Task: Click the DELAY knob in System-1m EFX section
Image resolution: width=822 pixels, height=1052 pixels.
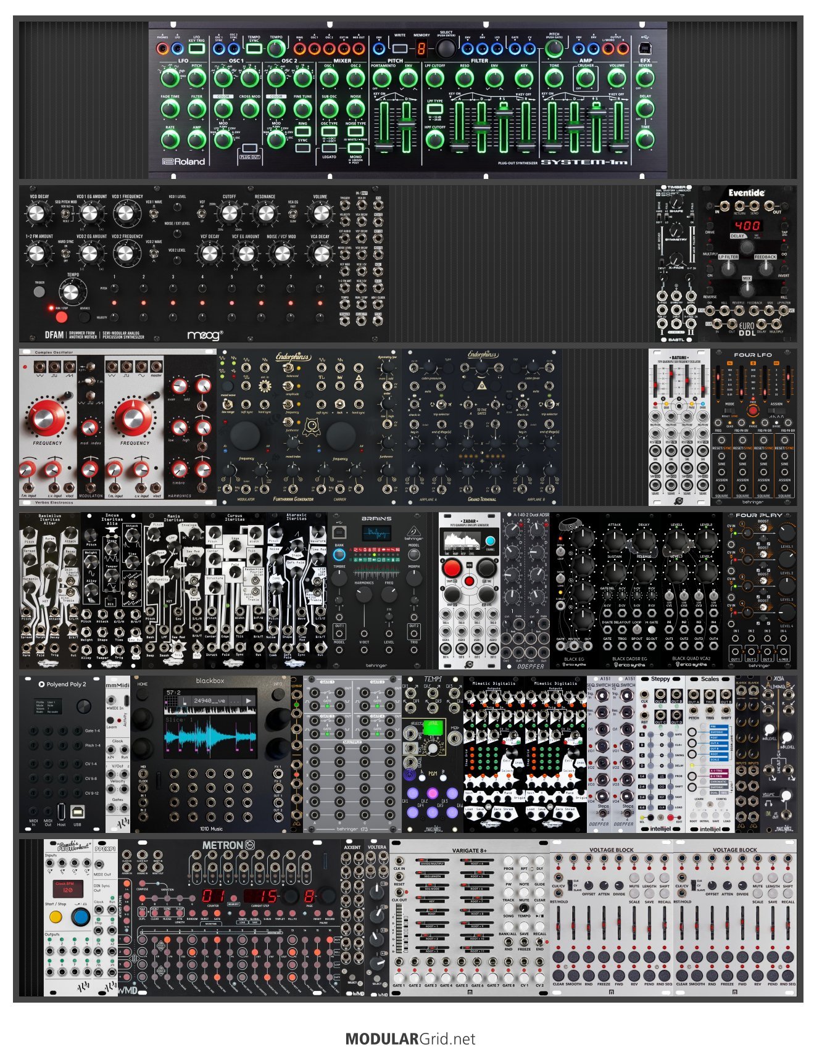Action: click(645, 109)
